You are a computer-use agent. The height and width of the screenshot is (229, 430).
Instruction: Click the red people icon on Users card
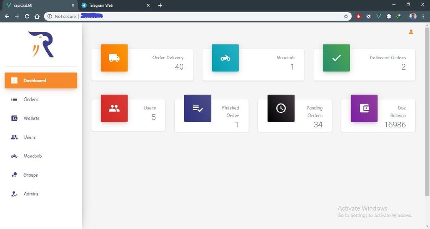[114, 108]
